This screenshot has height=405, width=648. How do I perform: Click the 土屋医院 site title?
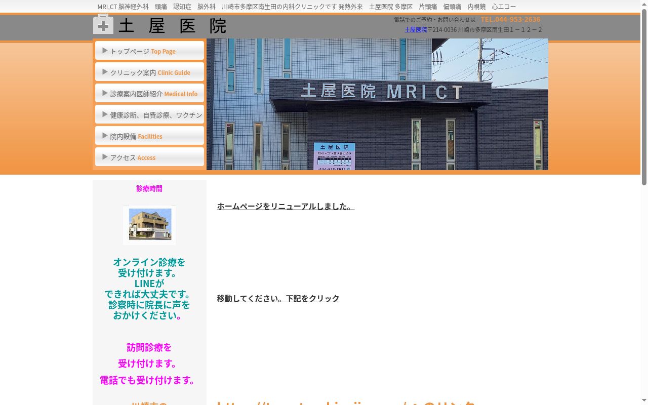(x=172, y=25)
